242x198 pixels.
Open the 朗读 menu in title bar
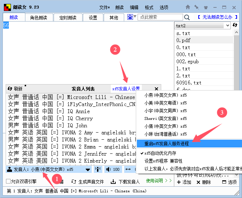(120, 7)
